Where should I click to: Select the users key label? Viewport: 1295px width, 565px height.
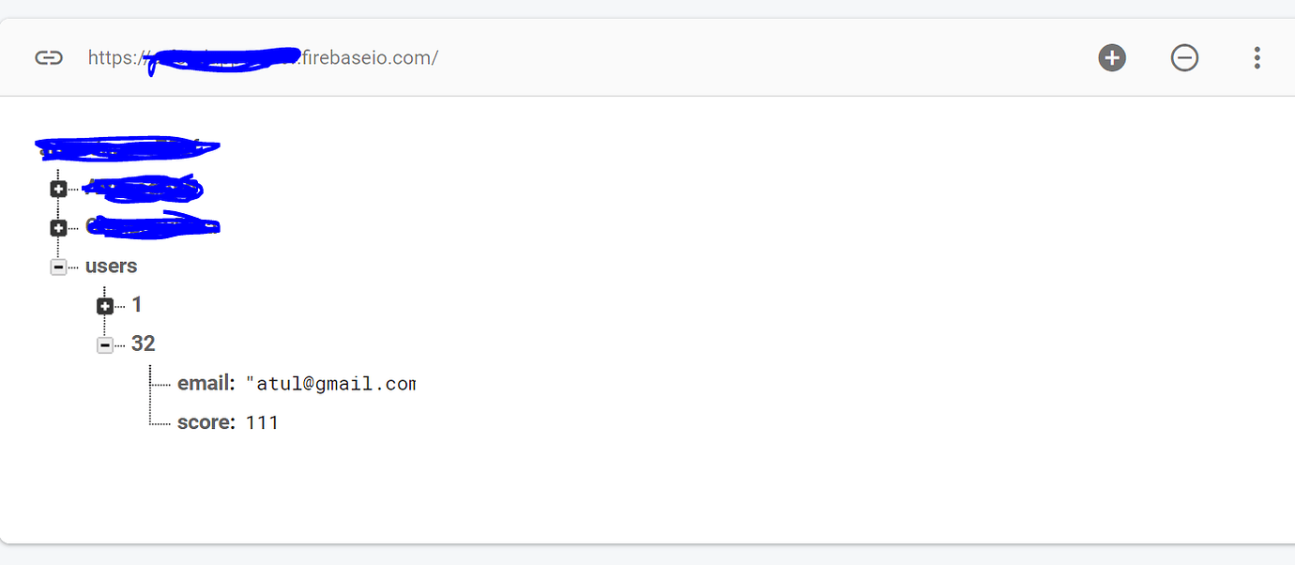[x=111, y=267]
